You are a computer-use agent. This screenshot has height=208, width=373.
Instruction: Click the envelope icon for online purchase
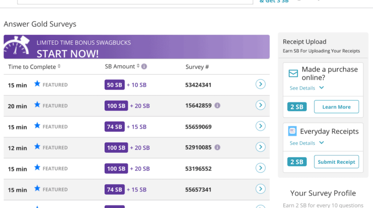[x=293, y=73]
